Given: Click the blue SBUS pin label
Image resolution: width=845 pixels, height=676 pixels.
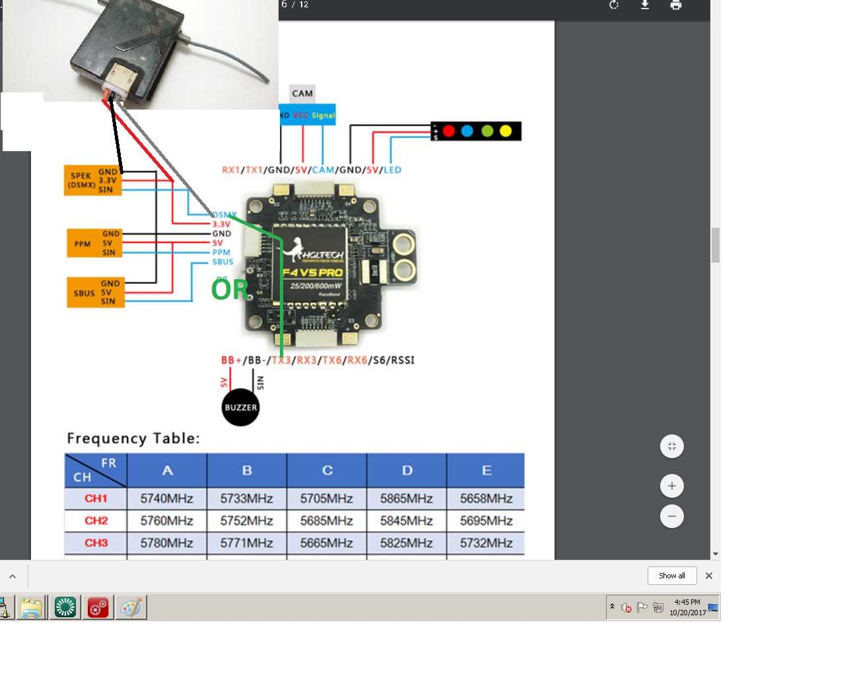Looking at the screenshot, I should point(223,262).
